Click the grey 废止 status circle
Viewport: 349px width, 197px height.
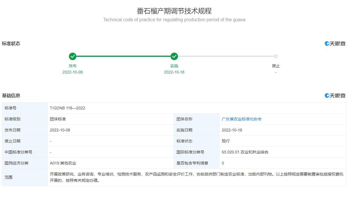click(x=276, y=56)
